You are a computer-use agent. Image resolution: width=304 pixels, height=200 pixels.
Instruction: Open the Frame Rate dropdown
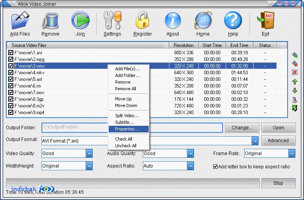pyautogui.click(x=291, y=154)
